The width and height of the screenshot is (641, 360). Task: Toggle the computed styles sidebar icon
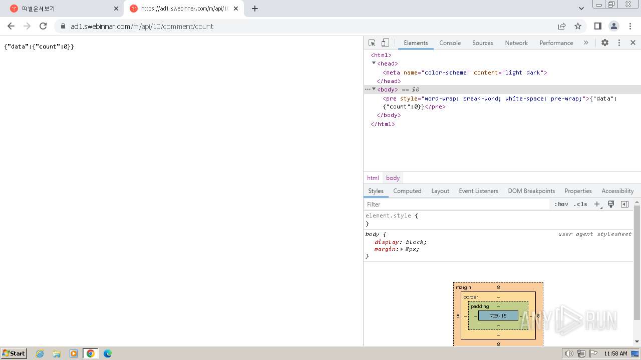[x=624, y=204]
